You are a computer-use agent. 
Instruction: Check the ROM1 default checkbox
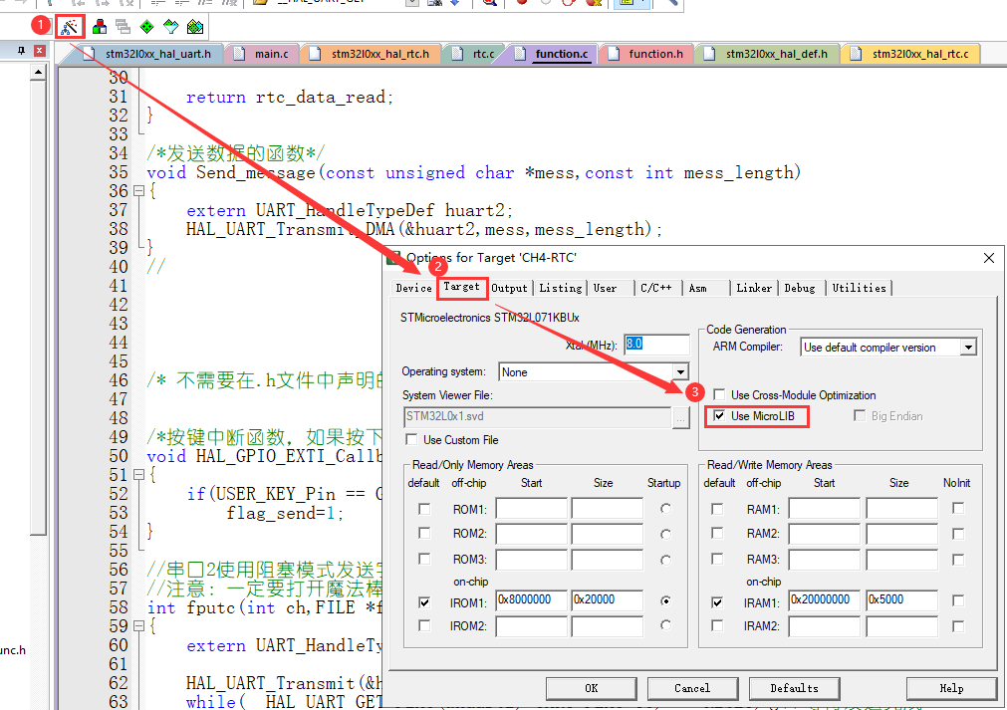[x=424, y=509]
